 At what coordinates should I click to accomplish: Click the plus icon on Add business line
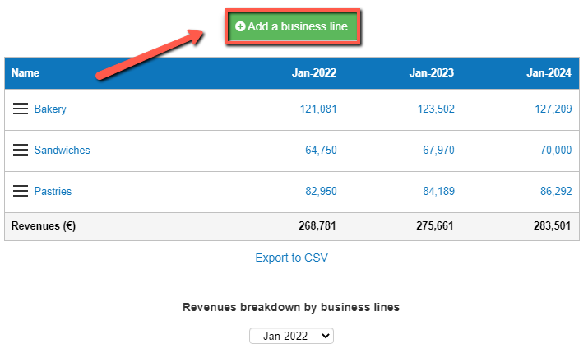click(x=240, y=27)
